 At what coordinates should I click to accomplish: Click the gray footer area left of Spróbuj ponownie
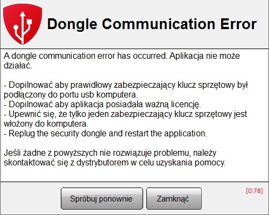coord(31,198)
